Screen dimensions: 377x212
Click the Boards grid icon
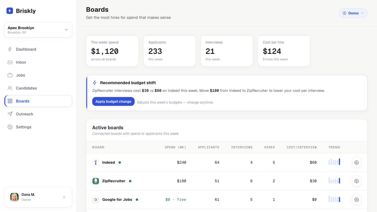10,101
